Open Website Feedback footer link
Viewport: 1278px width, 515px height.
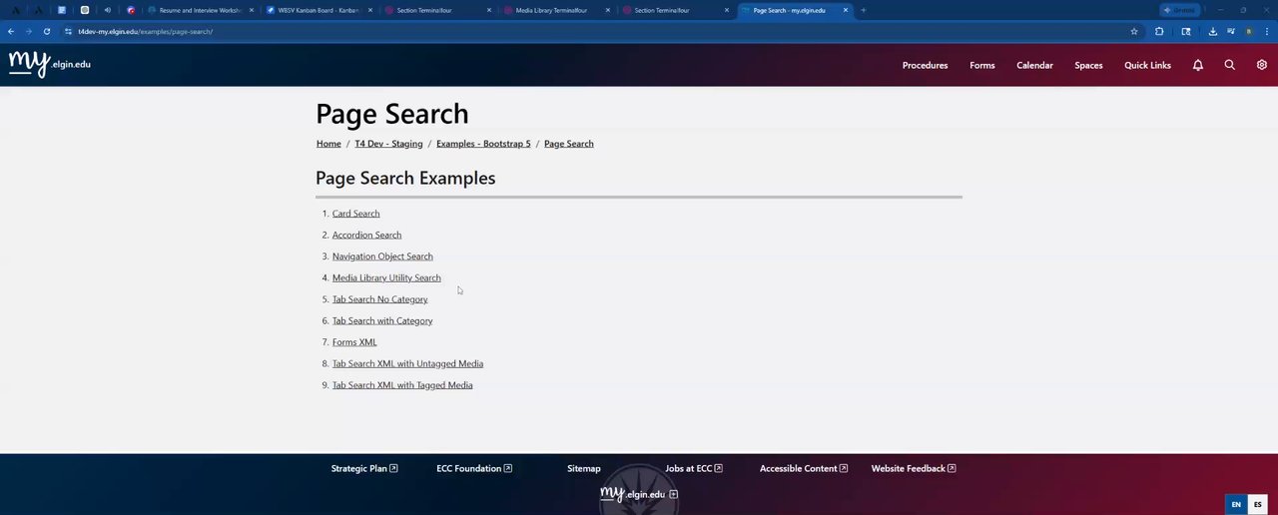click(914, 468)
